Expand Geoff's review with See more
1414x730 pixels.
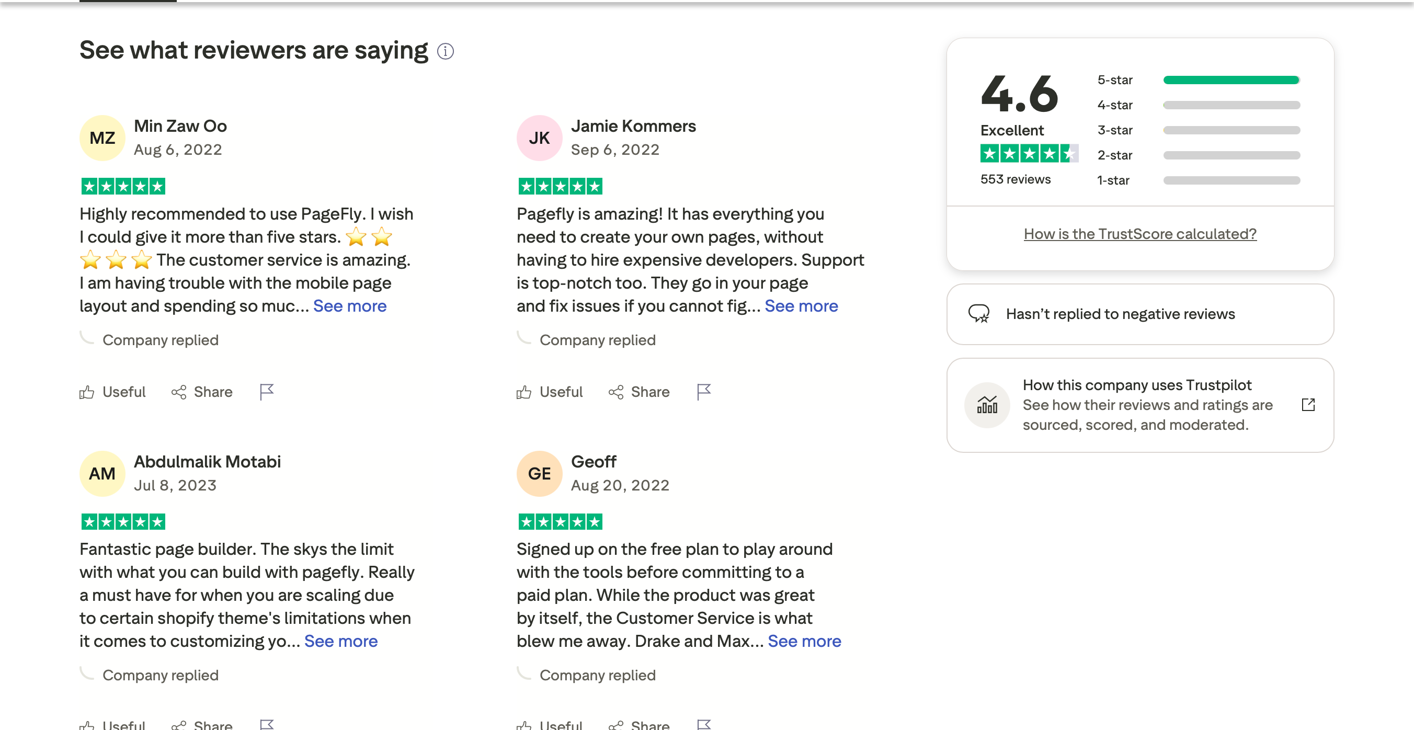coord(804,641)
